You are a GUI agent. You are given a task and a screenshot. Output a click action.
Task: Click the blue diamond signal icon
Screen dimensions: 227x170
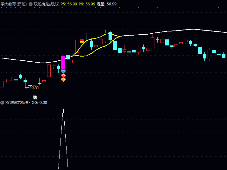63,72
